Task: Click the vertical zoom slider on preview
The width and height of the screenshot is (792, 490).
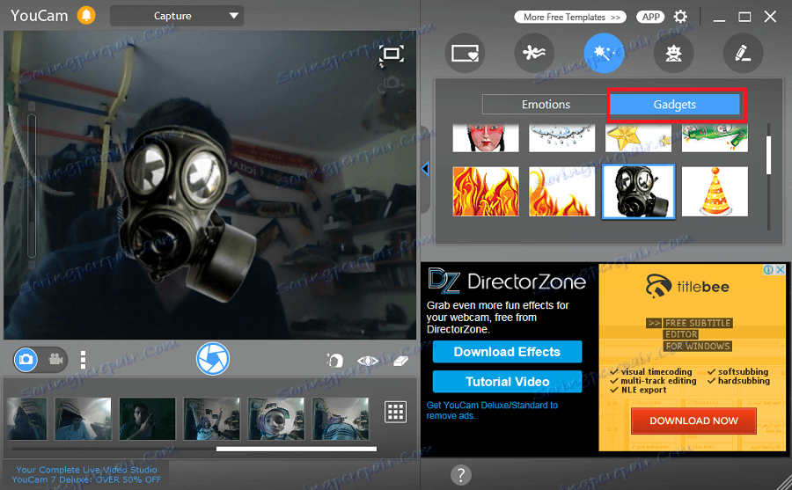Action: (x=32, y=186)
